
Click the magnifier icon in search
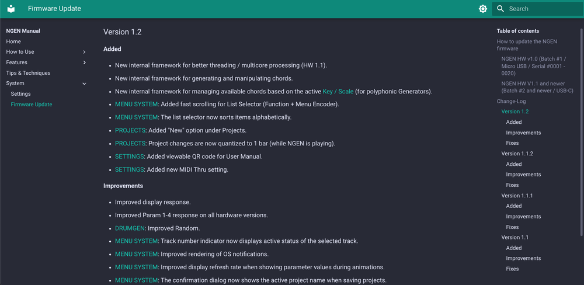(x=500, y=9)
